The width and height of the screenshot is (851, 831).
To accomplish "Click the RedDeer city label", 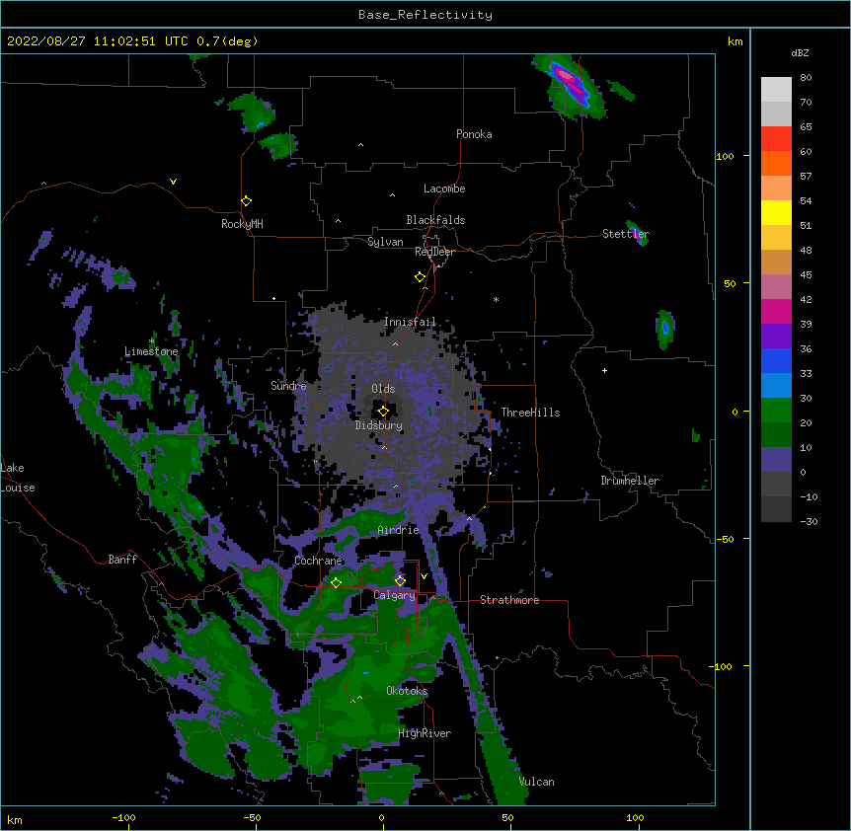I will (434, 252).
